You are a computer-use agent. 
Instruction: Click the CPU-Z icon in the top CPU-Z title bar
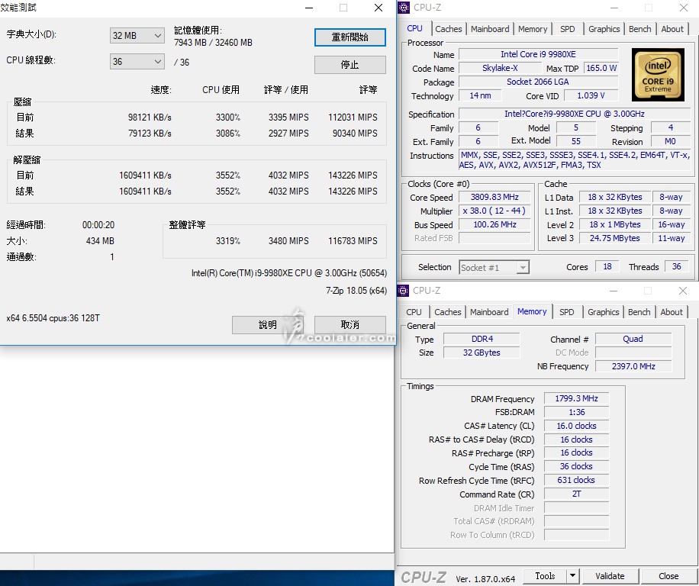404,8
